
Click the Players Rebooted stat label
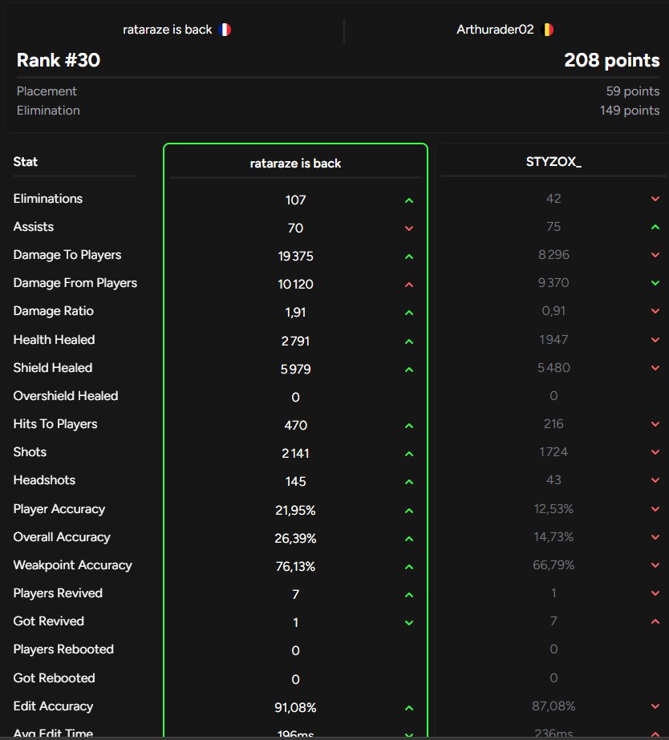pyautogui.click(x=63, y=649)
